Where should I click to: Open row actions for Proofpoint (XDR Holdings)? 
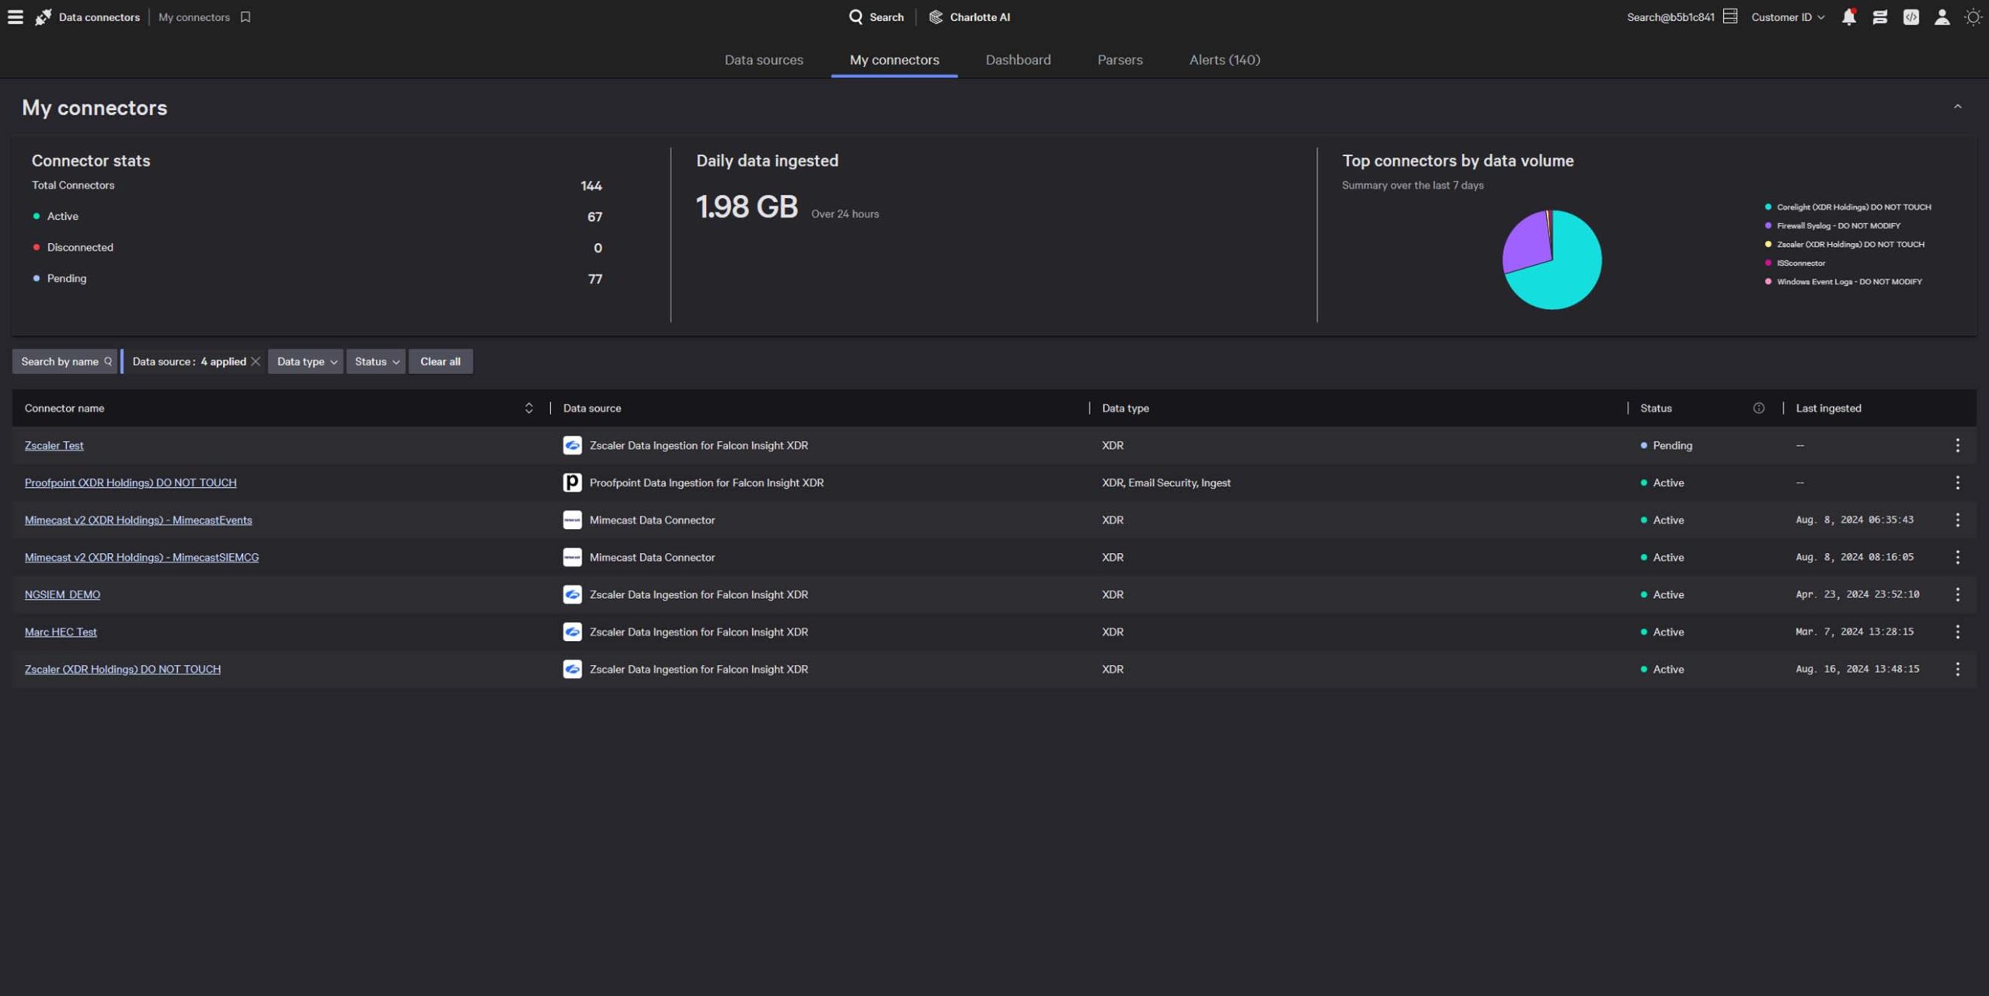[1958, 482]
